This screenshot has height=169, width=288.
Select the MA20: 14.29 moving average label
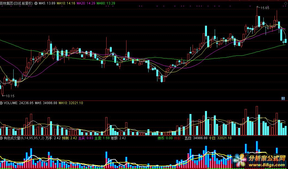[86, 3]
